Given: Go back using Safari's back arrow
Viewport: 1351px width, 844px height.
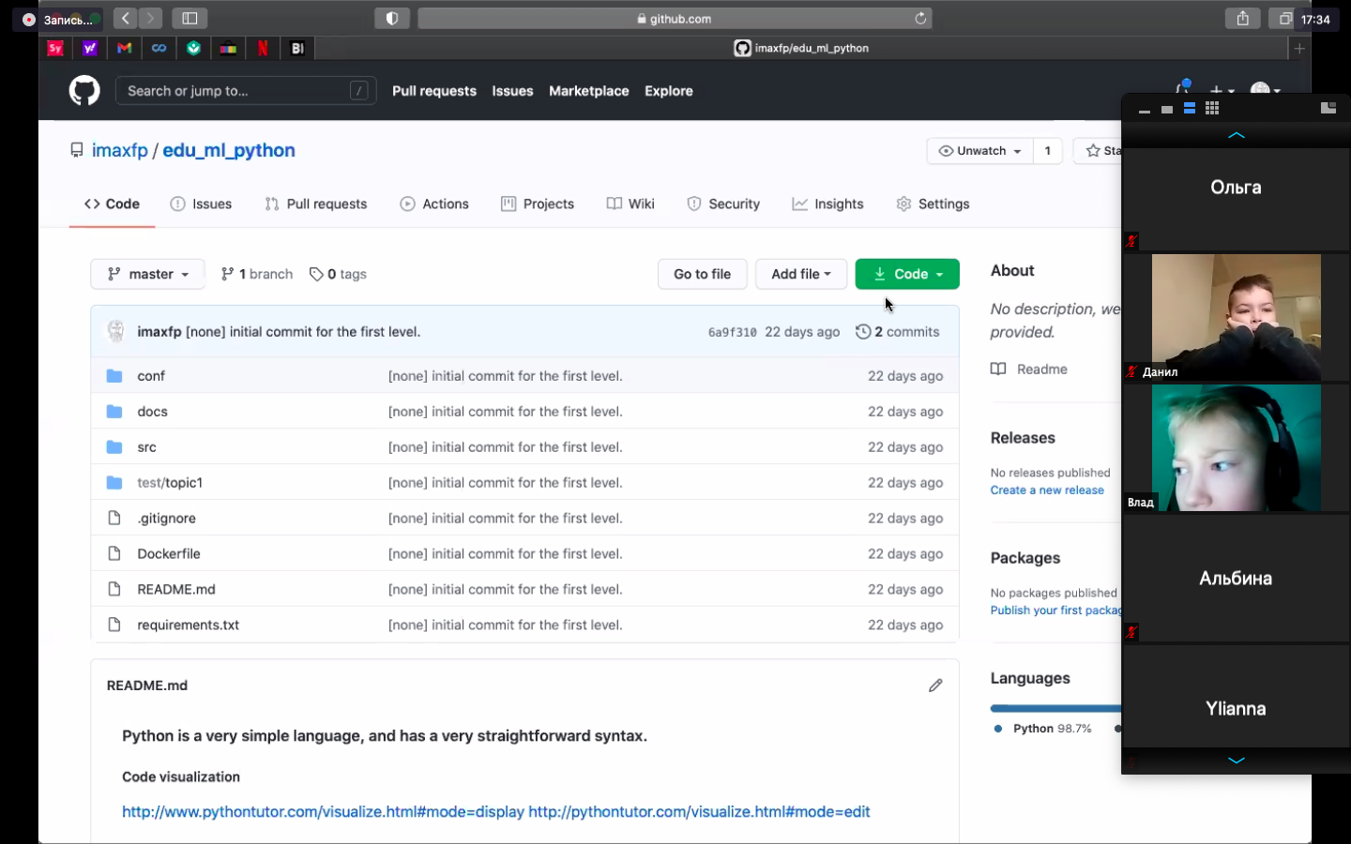Looking at the screenshot, I should click(126, 18).
